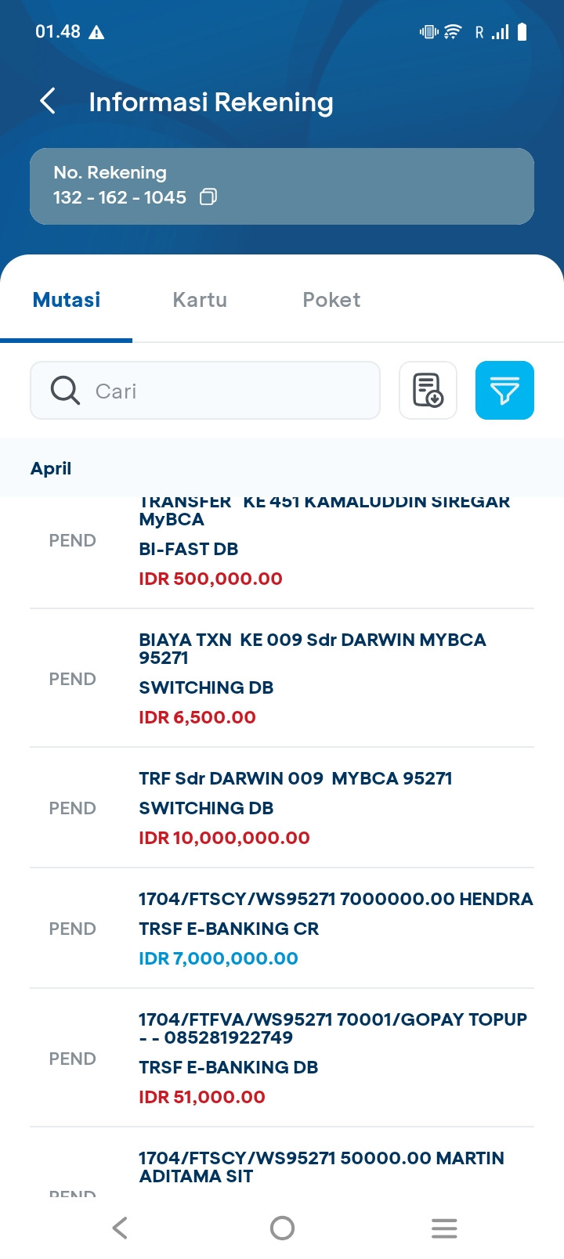Copy the account number with copy icon
The height and width of the screenshot is (1259, 564).
coord(208,197)
